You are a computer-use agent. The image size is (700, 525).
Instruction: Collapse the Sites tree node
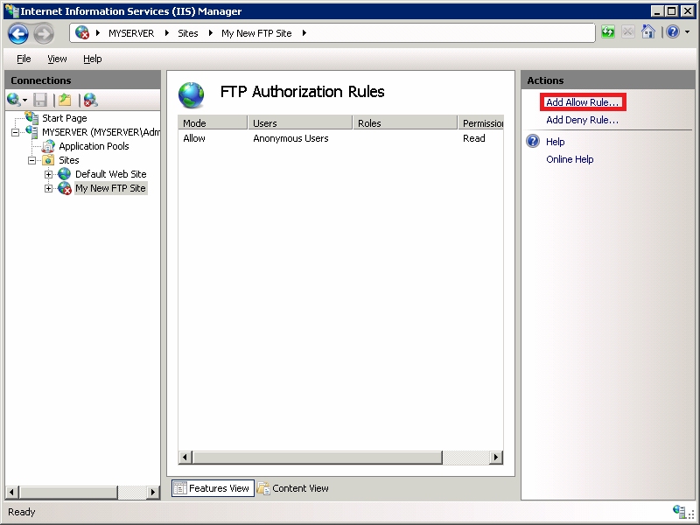click(31, 160)
